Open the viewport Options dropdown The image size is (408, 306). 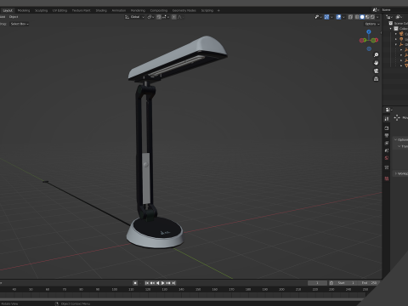pos(372,24)
